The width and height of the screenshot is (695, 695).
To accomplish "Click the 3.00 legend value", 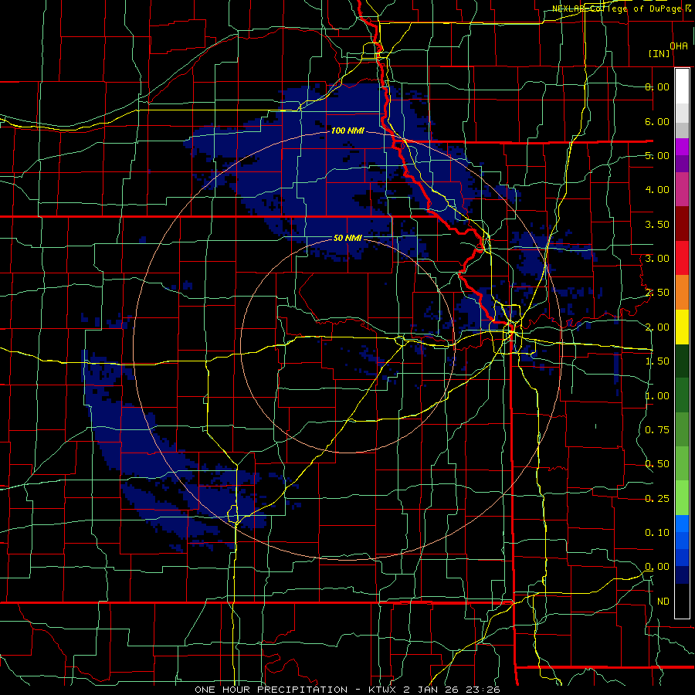I will [657, 259].
